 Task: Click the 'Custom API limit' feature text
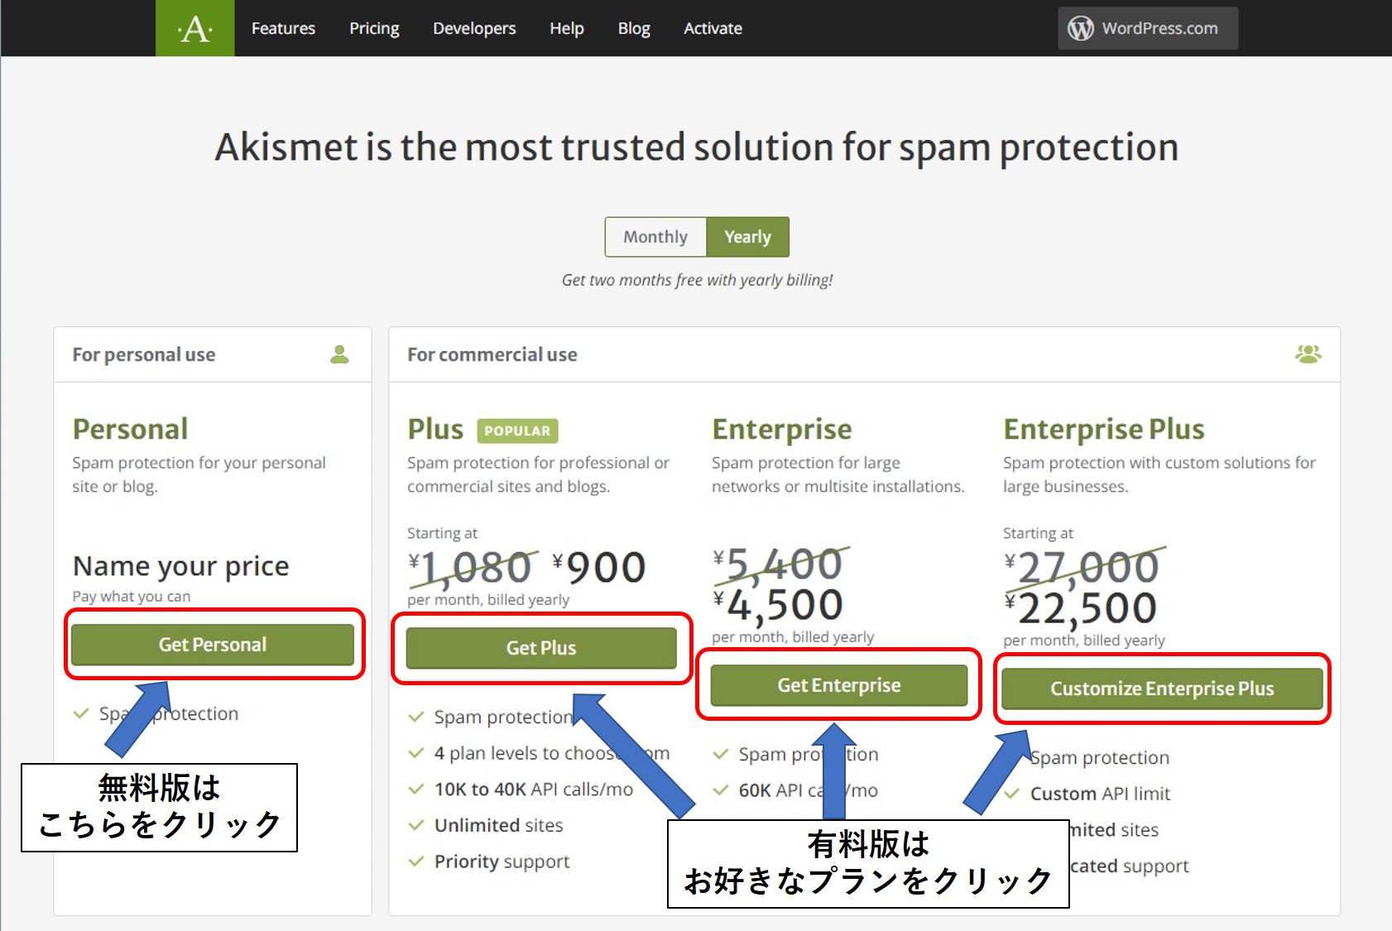(1100, 794)
